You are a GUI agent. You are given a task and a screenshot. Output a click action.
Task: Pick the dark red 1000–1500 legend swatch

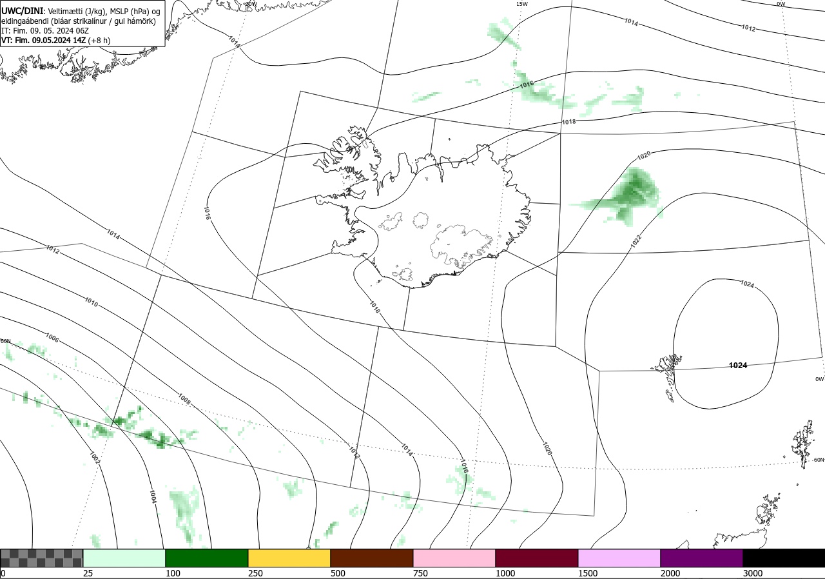[x=537, y=558]
